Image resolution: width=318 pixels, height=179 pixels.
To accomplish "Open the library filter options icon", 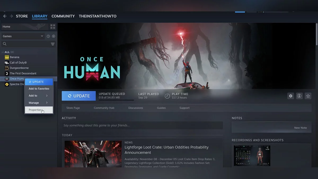I will point(53,44).
